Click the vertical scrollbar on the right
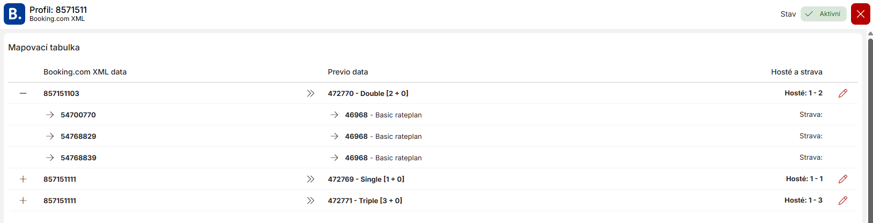Viewport: 873px width, 223px height. [870, 129]
